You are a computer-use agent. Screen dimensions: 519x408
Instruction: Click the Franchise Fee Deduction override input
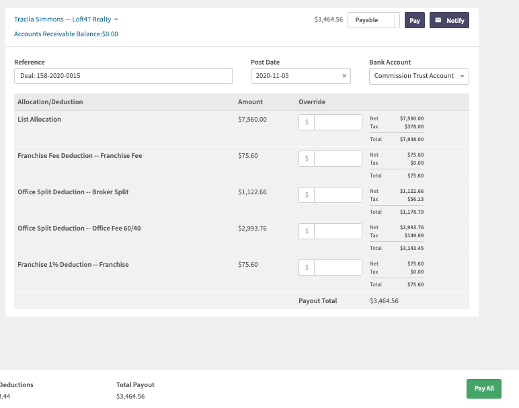point(337,159)
